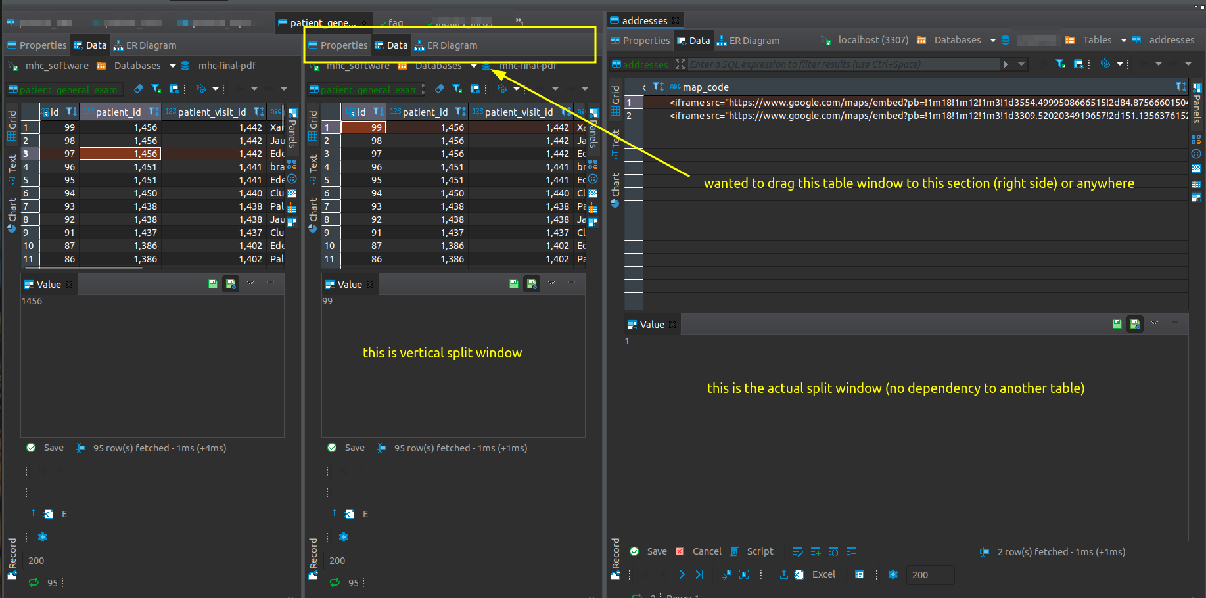Open Tables dropdown arrow in addresses breadcrumb
This screenshot has height=598, width=1206.
point(1124,40)
